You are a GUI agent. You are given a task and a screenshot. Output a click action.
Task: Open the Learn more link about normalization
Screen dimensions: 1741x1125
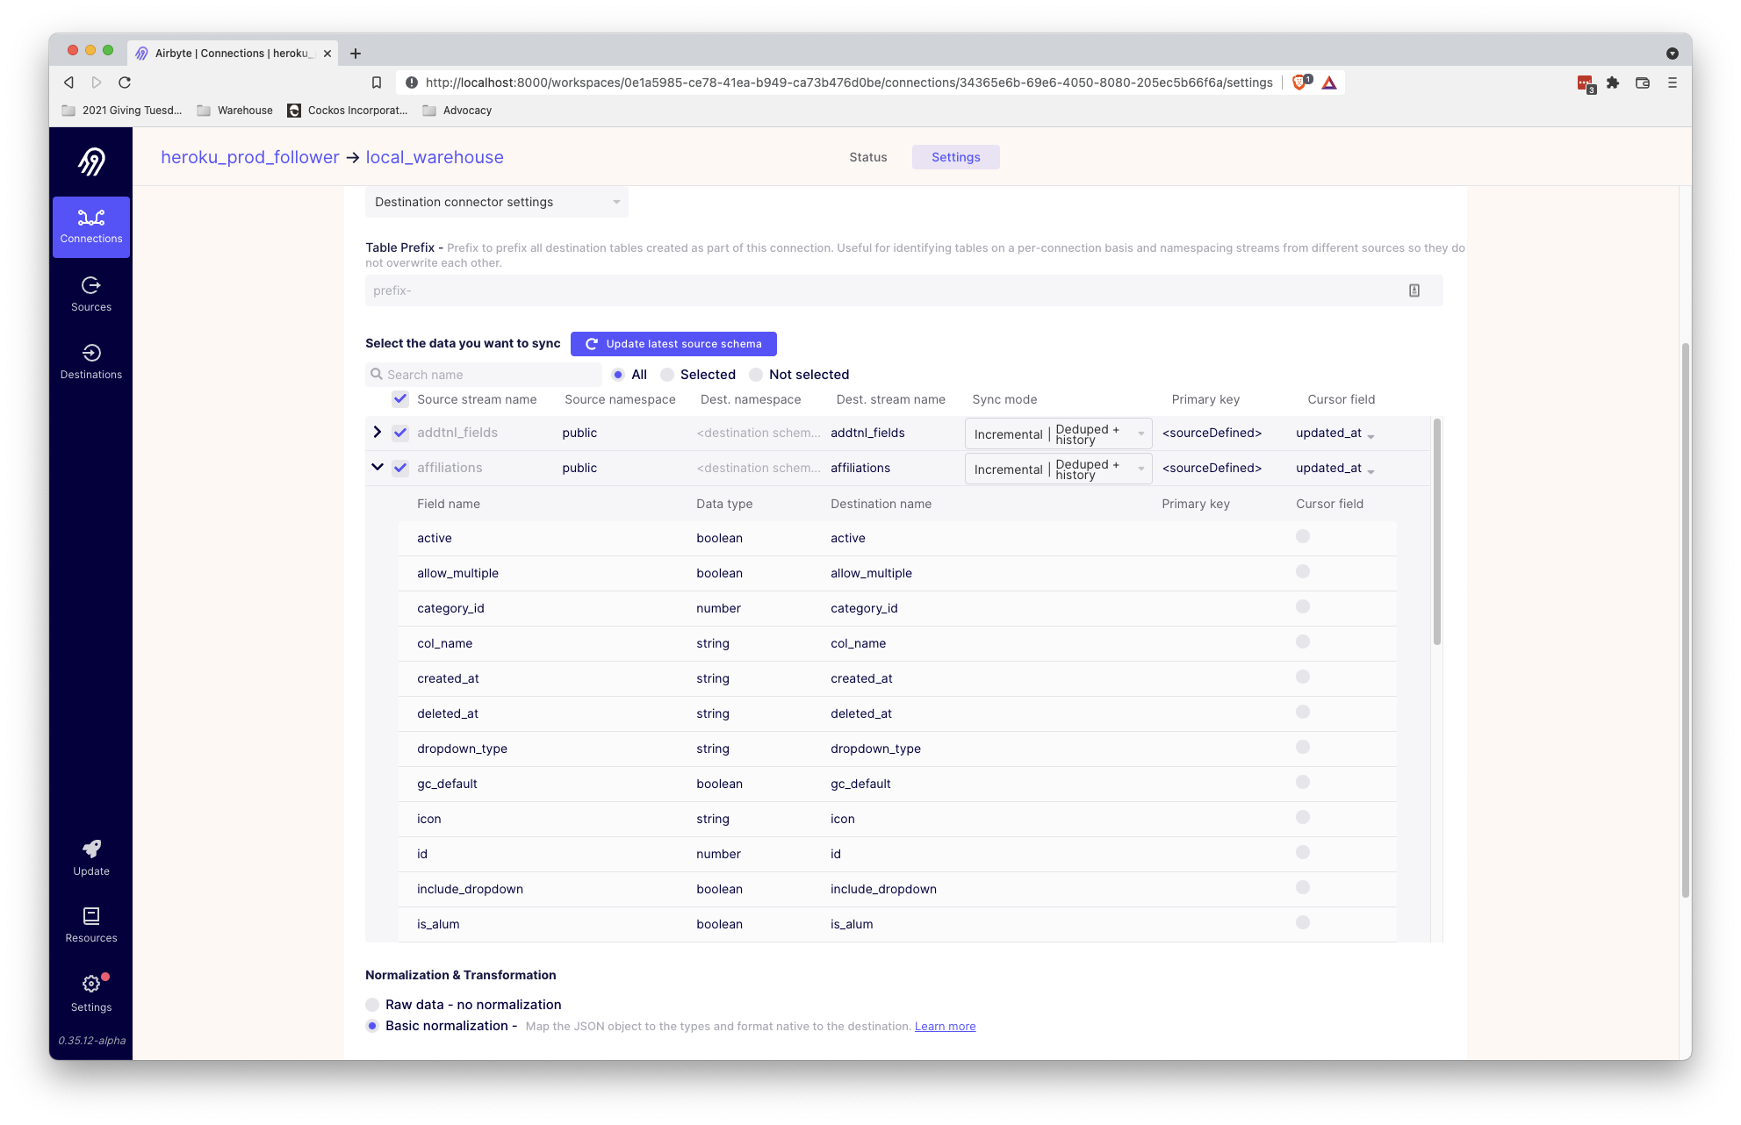click(945, 1026)
